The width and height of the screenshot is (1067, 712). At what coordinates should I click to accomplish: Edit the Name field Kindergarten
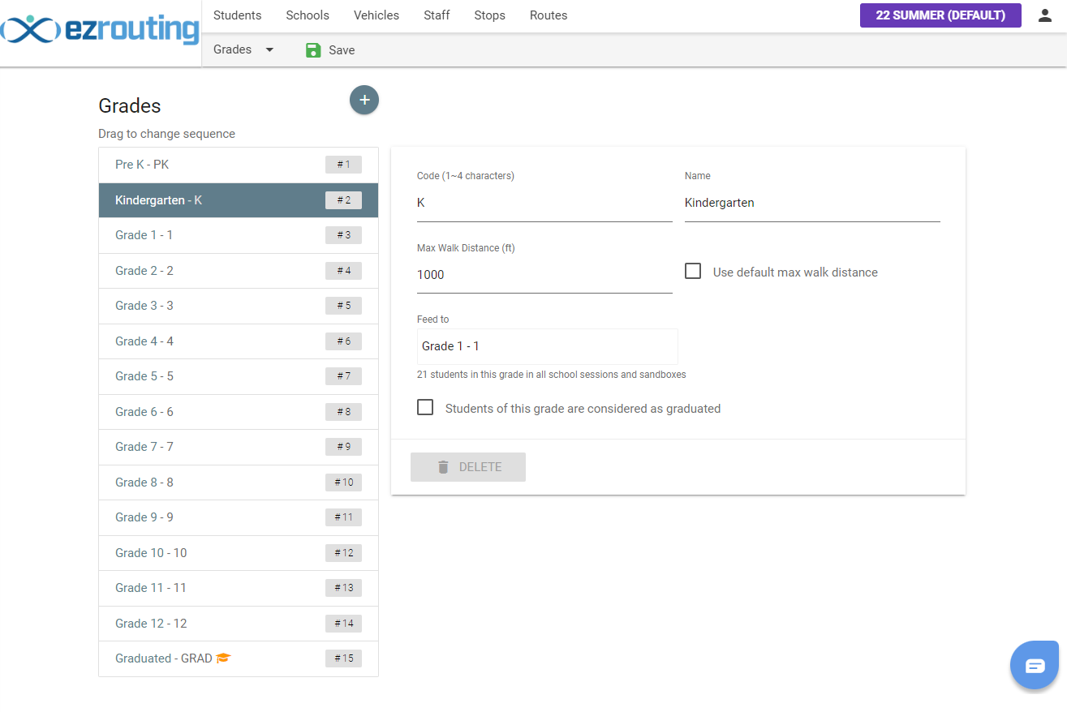(812, 203)
